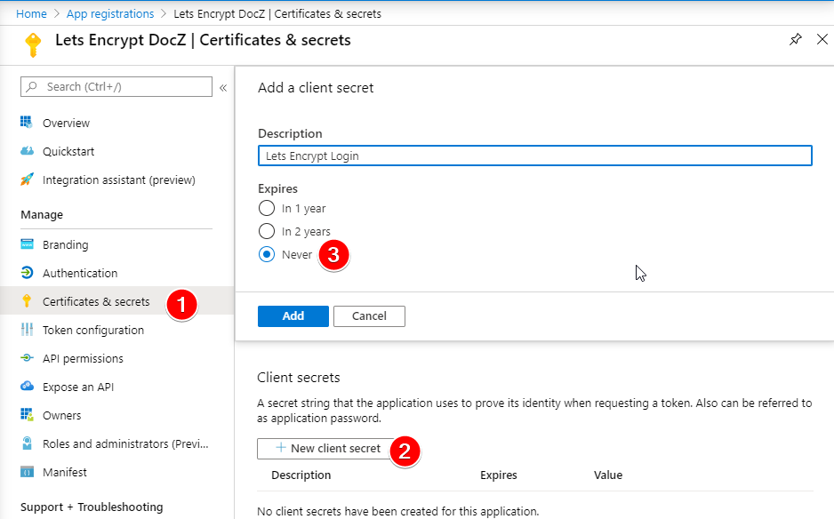Click the Token configuration bars icon
The image size is (834, 519).
click(27, 330)
